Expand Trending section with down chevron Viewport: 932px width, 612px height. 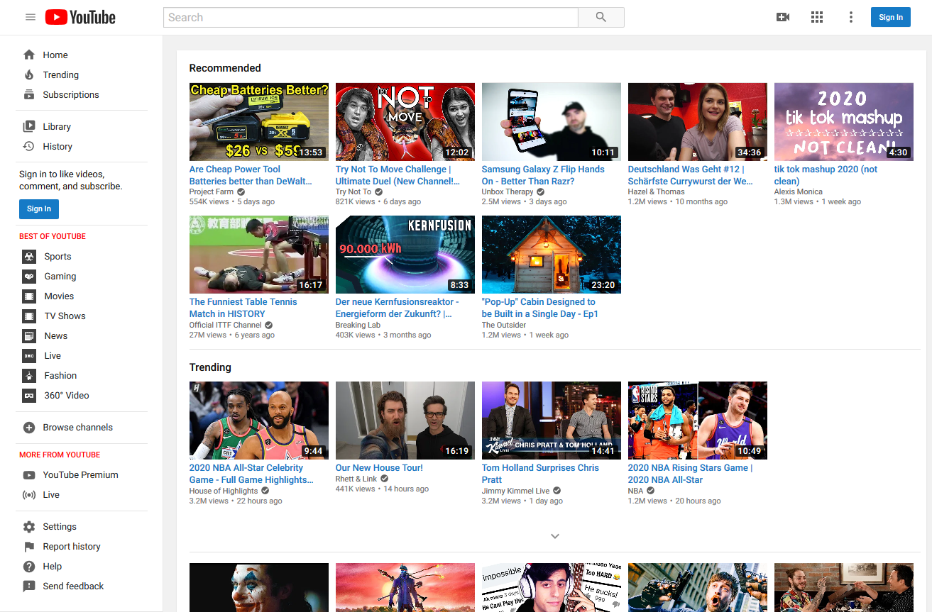coord(555,536)
